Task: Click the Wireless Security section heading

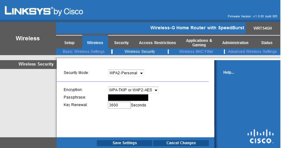Action: [x=36, y=64]
